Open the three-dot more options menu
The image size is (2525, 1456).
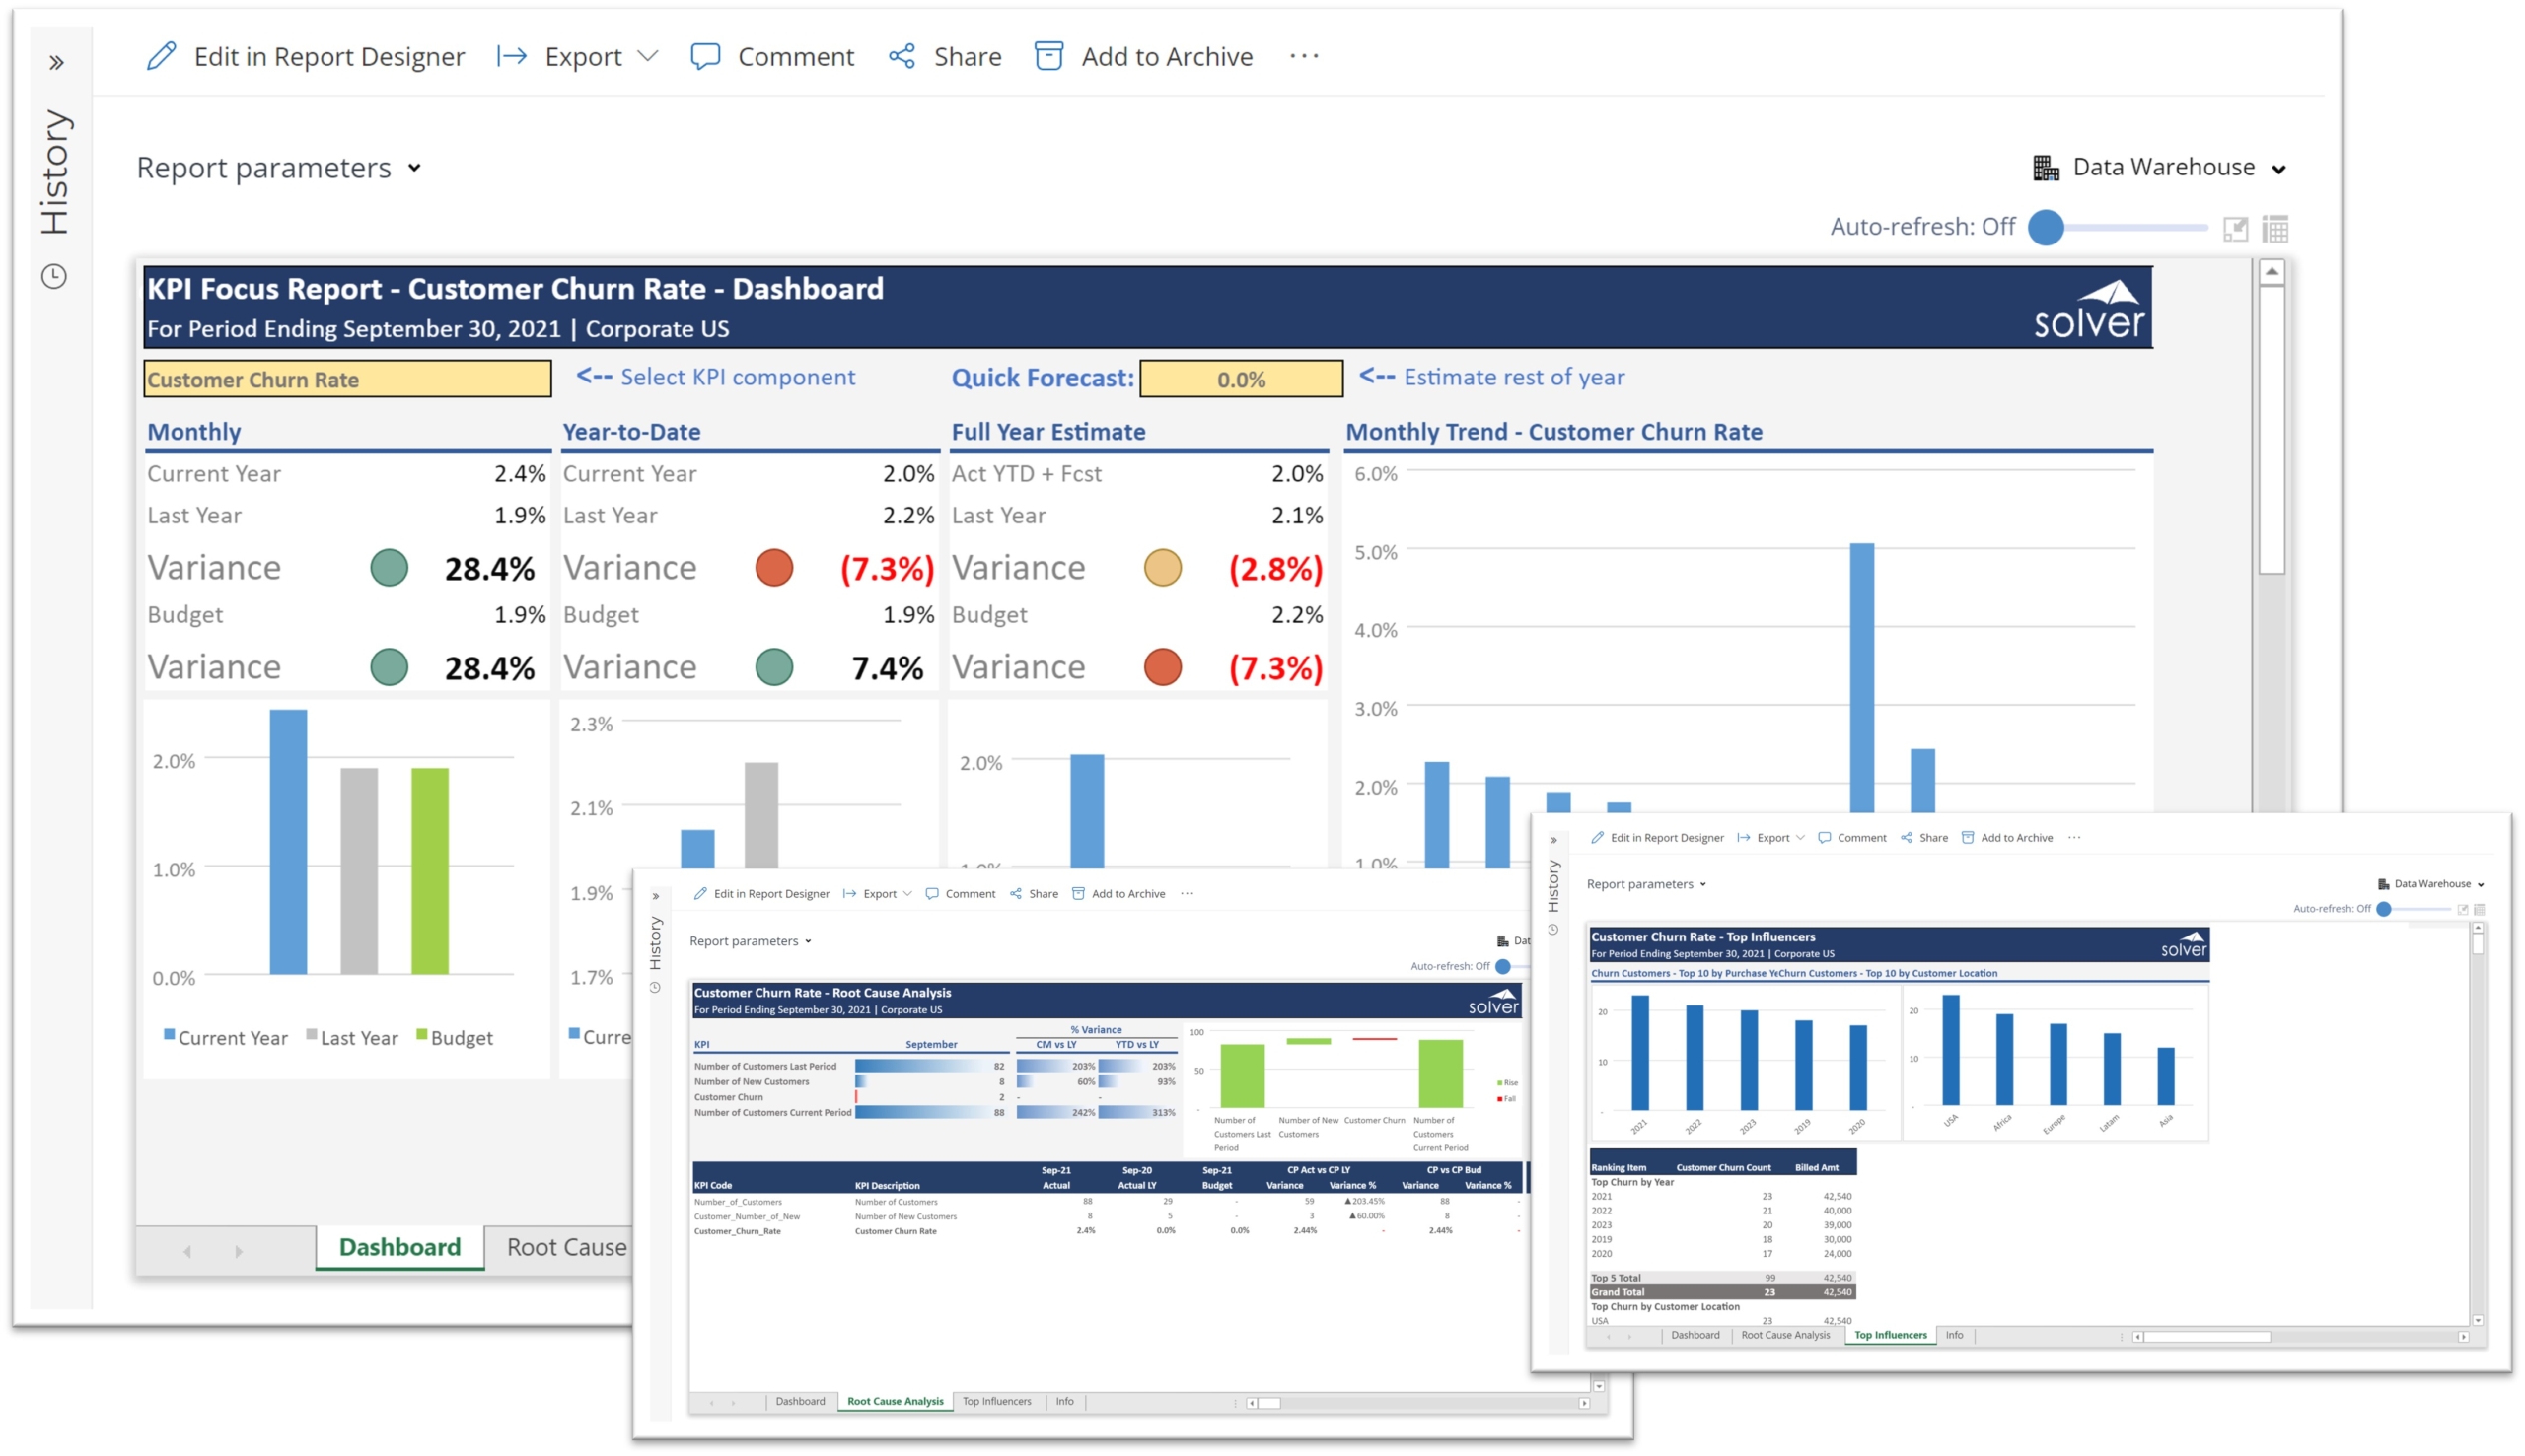tap(1304, 56)
